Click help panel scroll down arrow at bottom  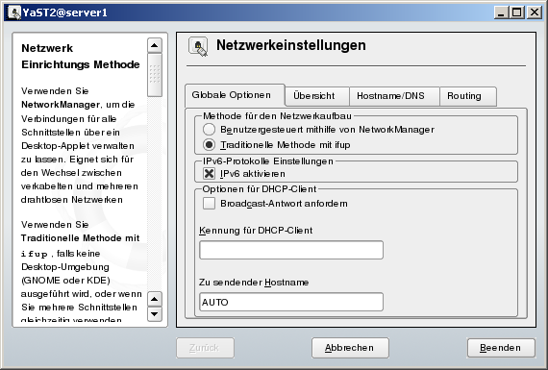coord(155,314)
